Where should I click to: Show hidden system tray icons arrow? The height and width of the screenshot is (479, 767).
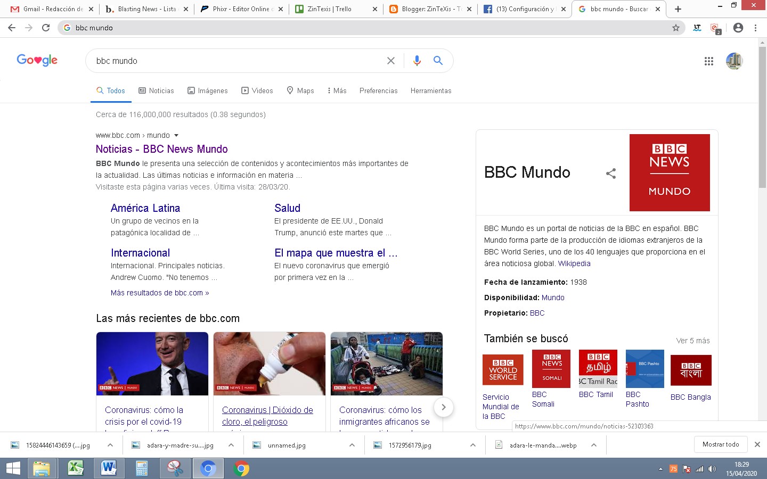coord(660,469)
